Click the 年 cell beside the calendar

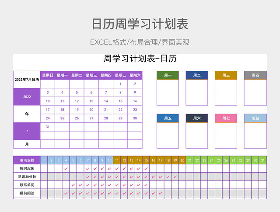point(27,114)
